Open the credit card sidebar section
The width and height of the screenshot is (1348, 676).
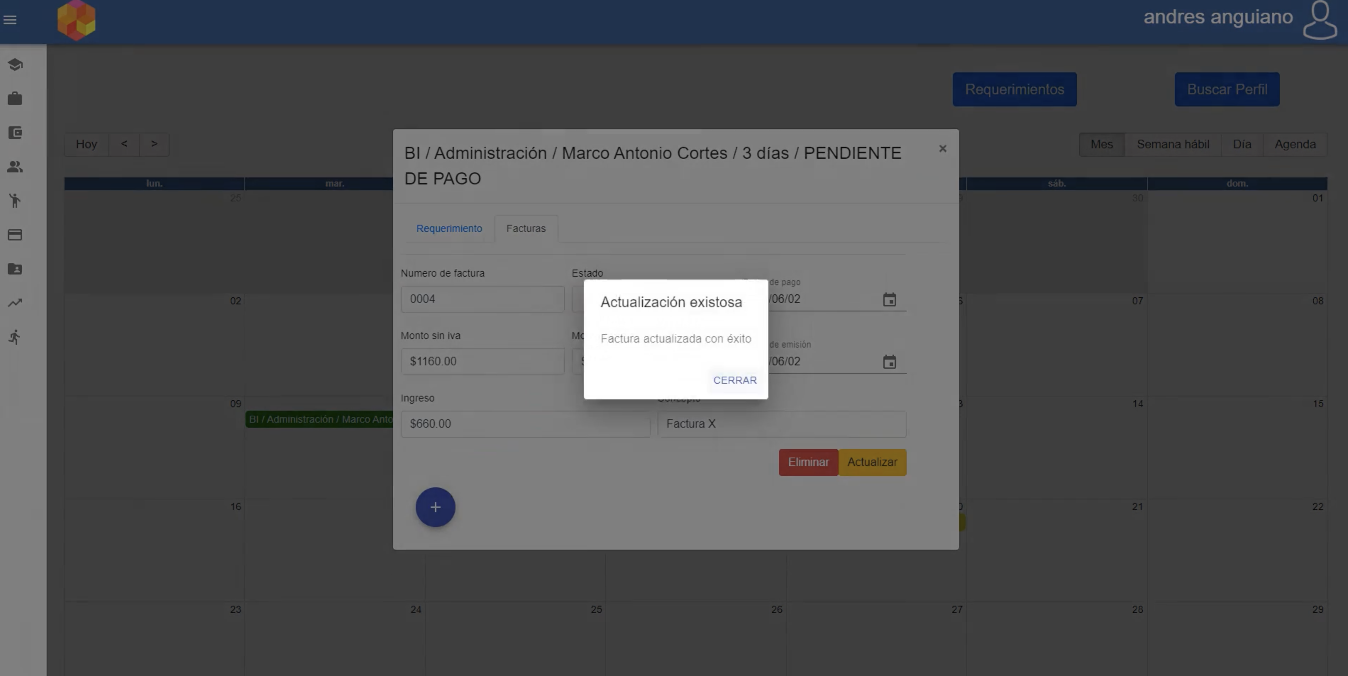tap(15, 235)
